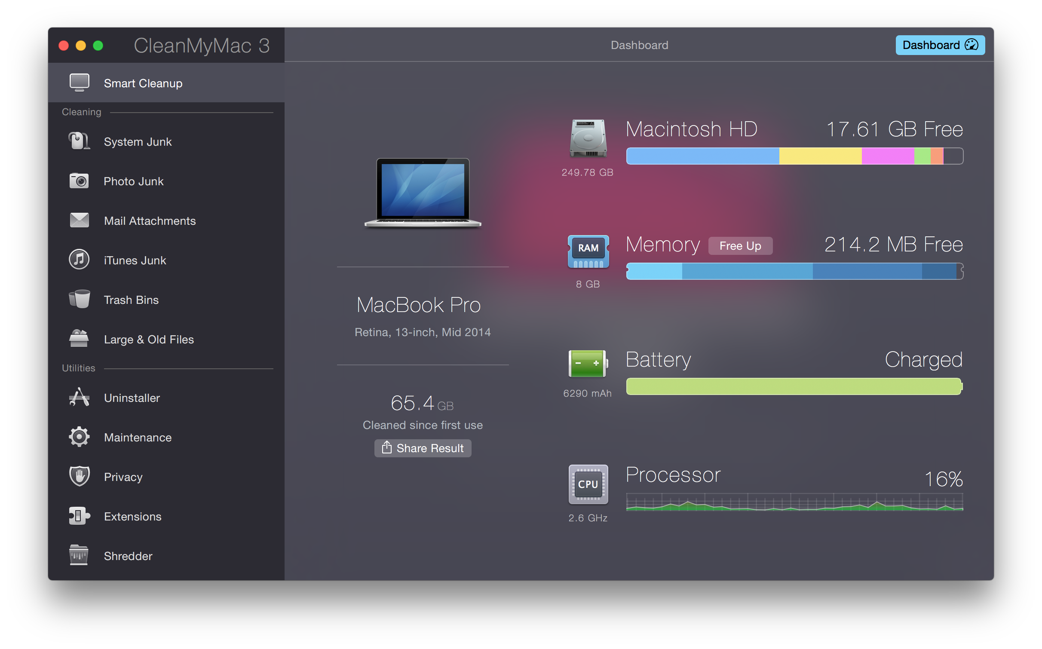The image size is (1042, 649).
Task: Click the System Junk sidebar icon
Action: tap(79, 141)
